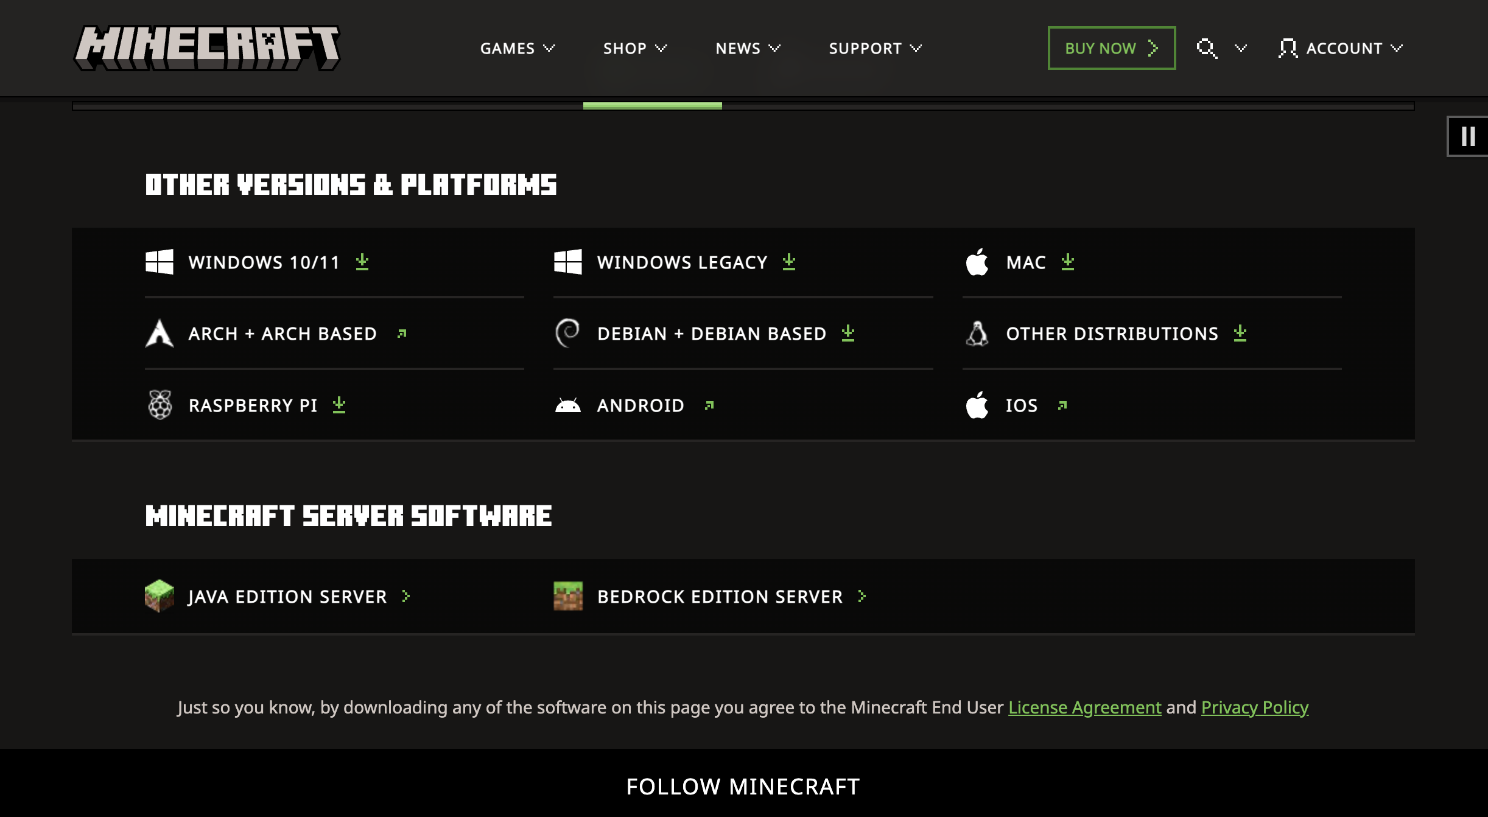This screenshot has height=817, width=1488.
Task: Open the Java Edition Server page
Action: 287,597
